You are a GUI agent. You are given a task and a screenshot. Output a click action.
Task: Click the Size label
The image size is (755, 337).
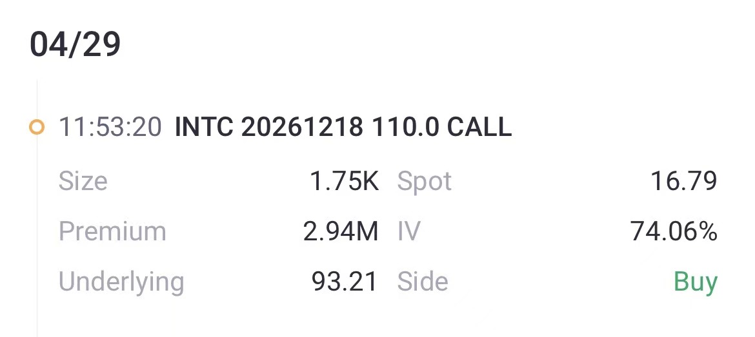[x=83, y=181]
